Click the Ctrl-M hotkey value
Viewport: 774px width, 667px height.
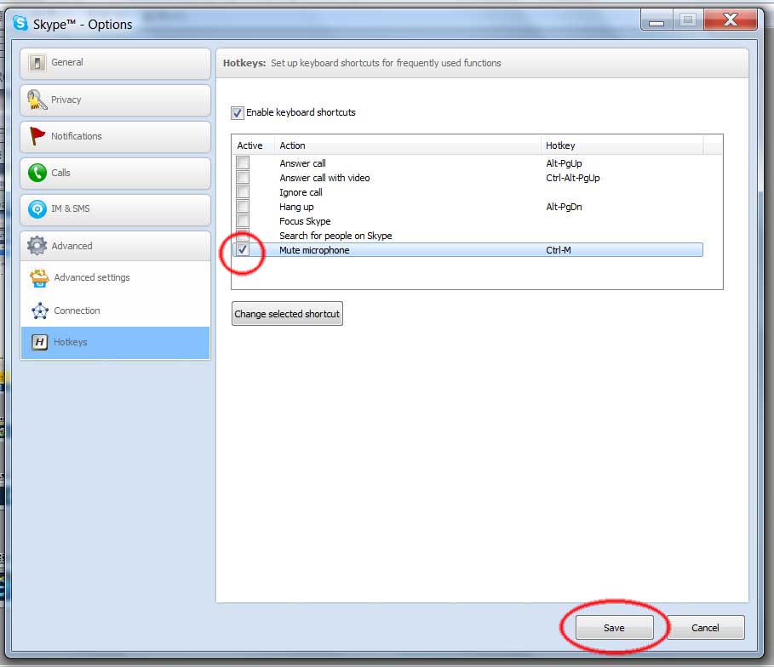point(559,250)
